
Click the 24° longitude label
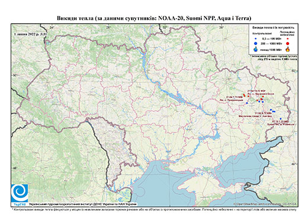[52, 28]
